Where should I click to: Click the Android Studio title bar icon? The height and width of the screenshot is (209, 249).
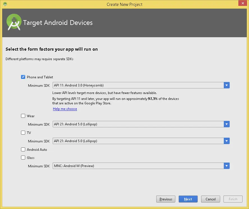point(5,4)
